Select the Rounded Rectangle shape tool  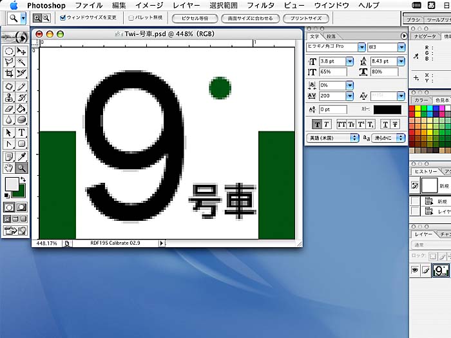pos(21,144)
